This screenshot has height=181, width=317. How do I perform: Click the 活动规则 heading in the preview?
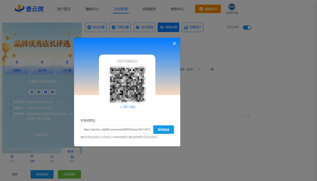pyautogui.click(x=42, y=92)
